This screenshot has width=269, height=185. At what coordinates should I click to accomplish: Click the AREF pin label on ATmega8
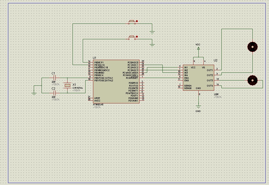click(x=97, y=98)
